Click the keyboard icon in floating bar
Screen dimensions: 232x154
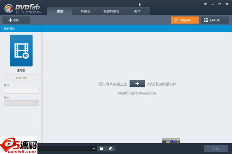tap(168, 142)
